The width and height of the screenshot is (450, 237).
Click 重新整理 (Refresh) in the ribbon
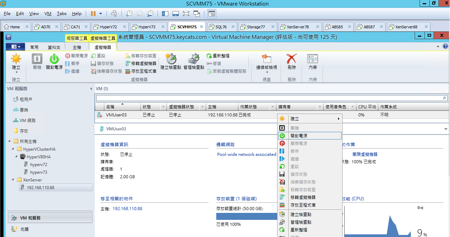click(x=218, y=56)
